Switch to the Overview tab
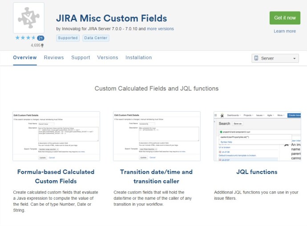Image resolution: width=307 pixels, height=226 pixels. [x=25, y=57]
